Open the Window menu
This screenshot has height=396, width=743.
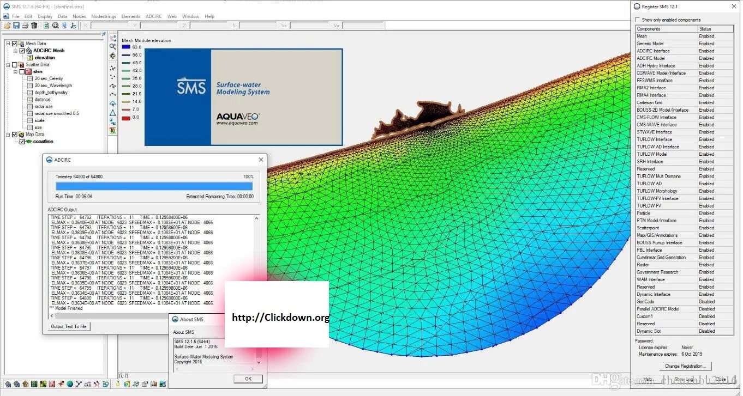pos(190,16)
